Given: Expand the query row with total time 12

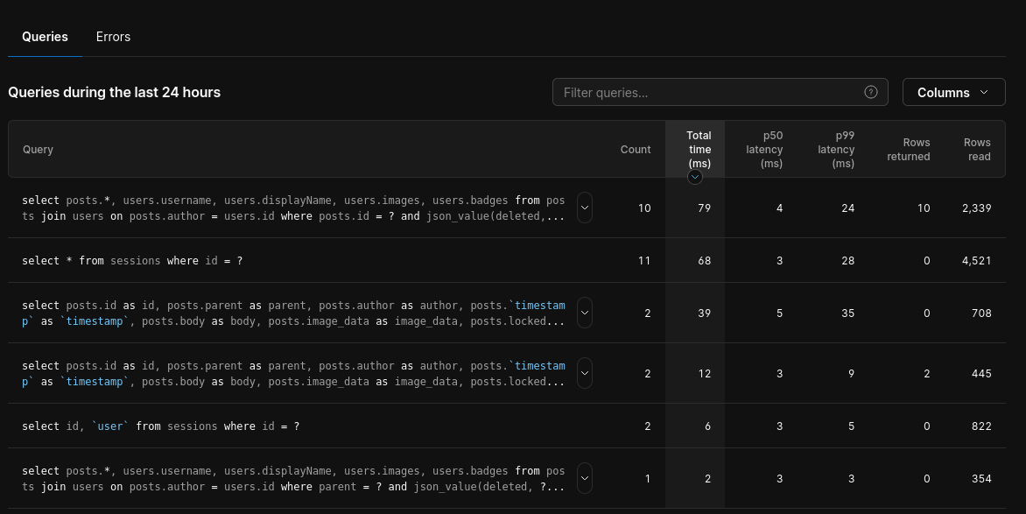Looking at the screenshot, I should (585, 373).
